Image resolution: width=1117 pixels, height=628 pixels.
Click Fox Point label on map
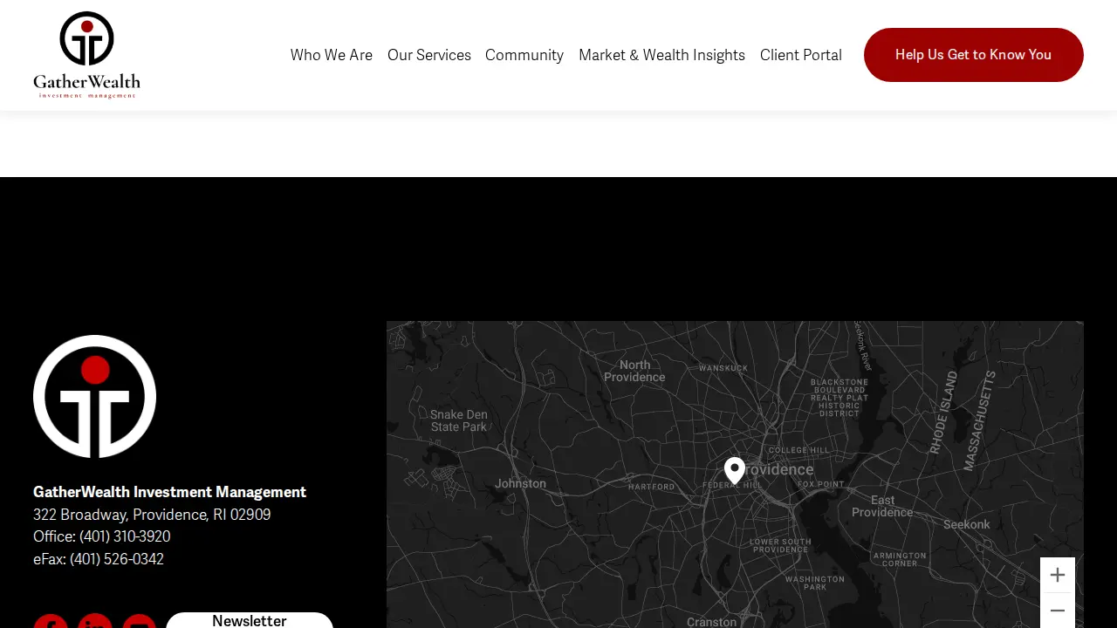[x=821, y=484]
